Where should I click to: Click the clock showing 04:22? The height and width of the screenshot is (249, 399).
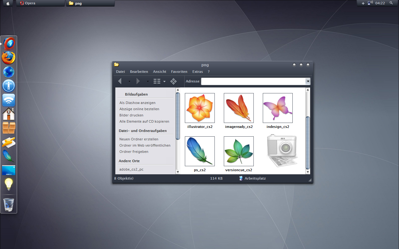point(380,3)
